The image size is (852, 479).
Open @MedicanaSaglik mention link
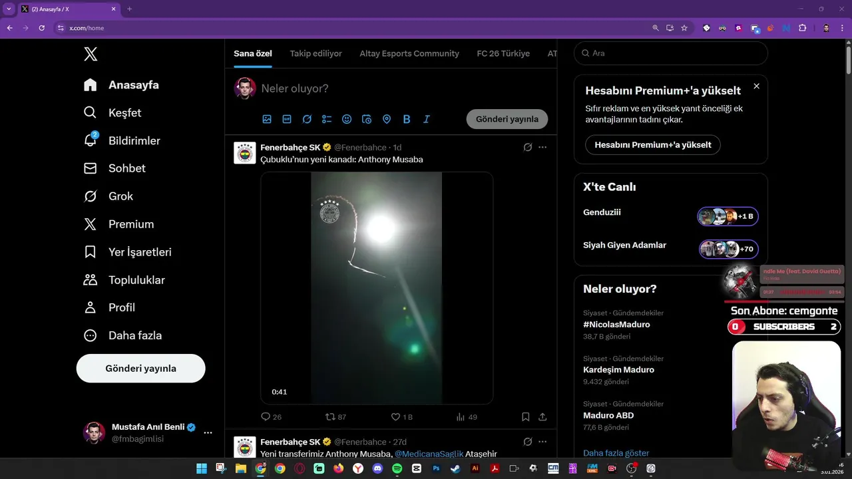tap(429, 454)
